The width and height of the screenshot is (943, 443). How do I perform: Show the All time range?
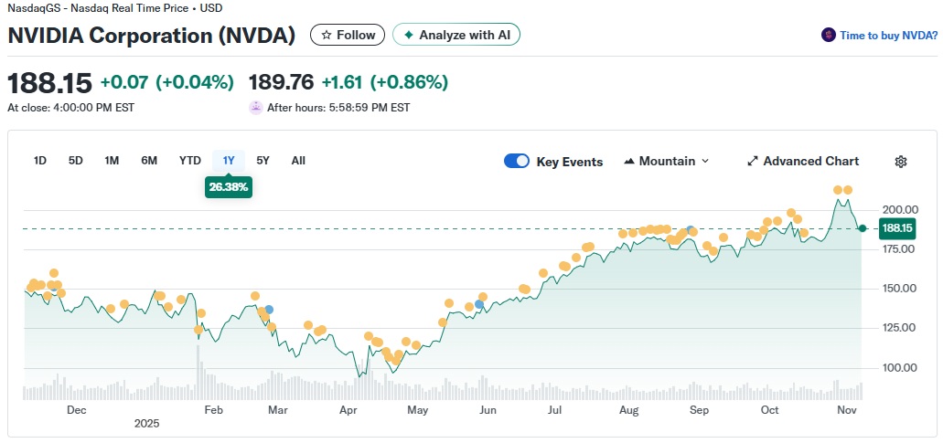click(x=298, y=161)
